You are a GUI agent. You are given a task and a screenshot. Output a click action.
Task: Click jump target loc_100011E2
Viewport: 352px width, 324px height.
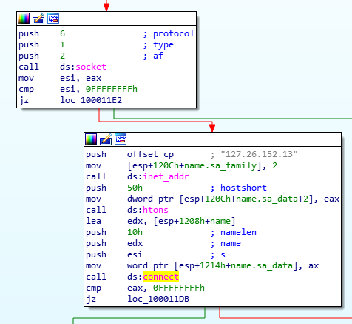pos(91,100)
